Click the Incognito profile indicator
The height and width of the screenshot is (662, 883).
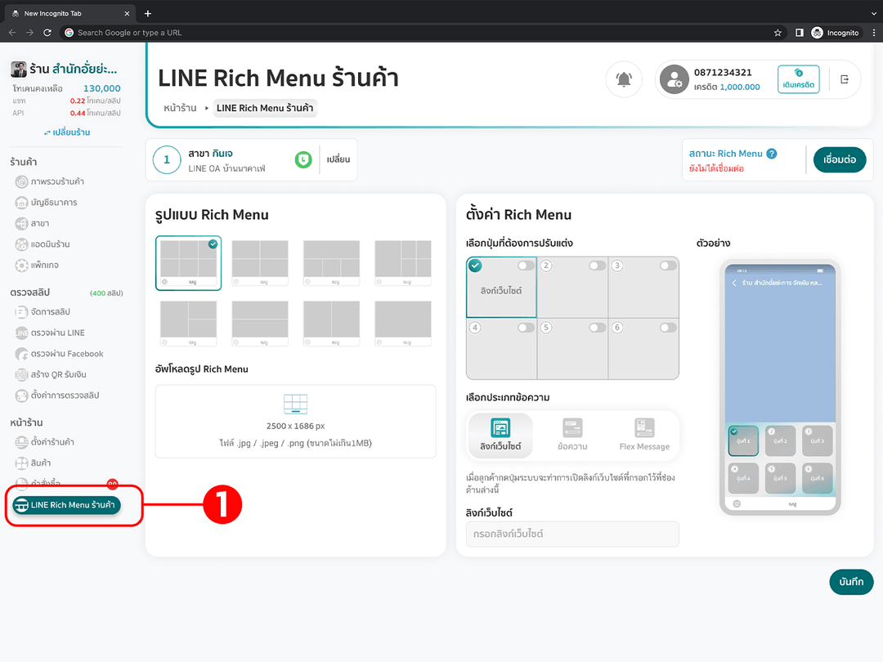click(x=835, y=33)
